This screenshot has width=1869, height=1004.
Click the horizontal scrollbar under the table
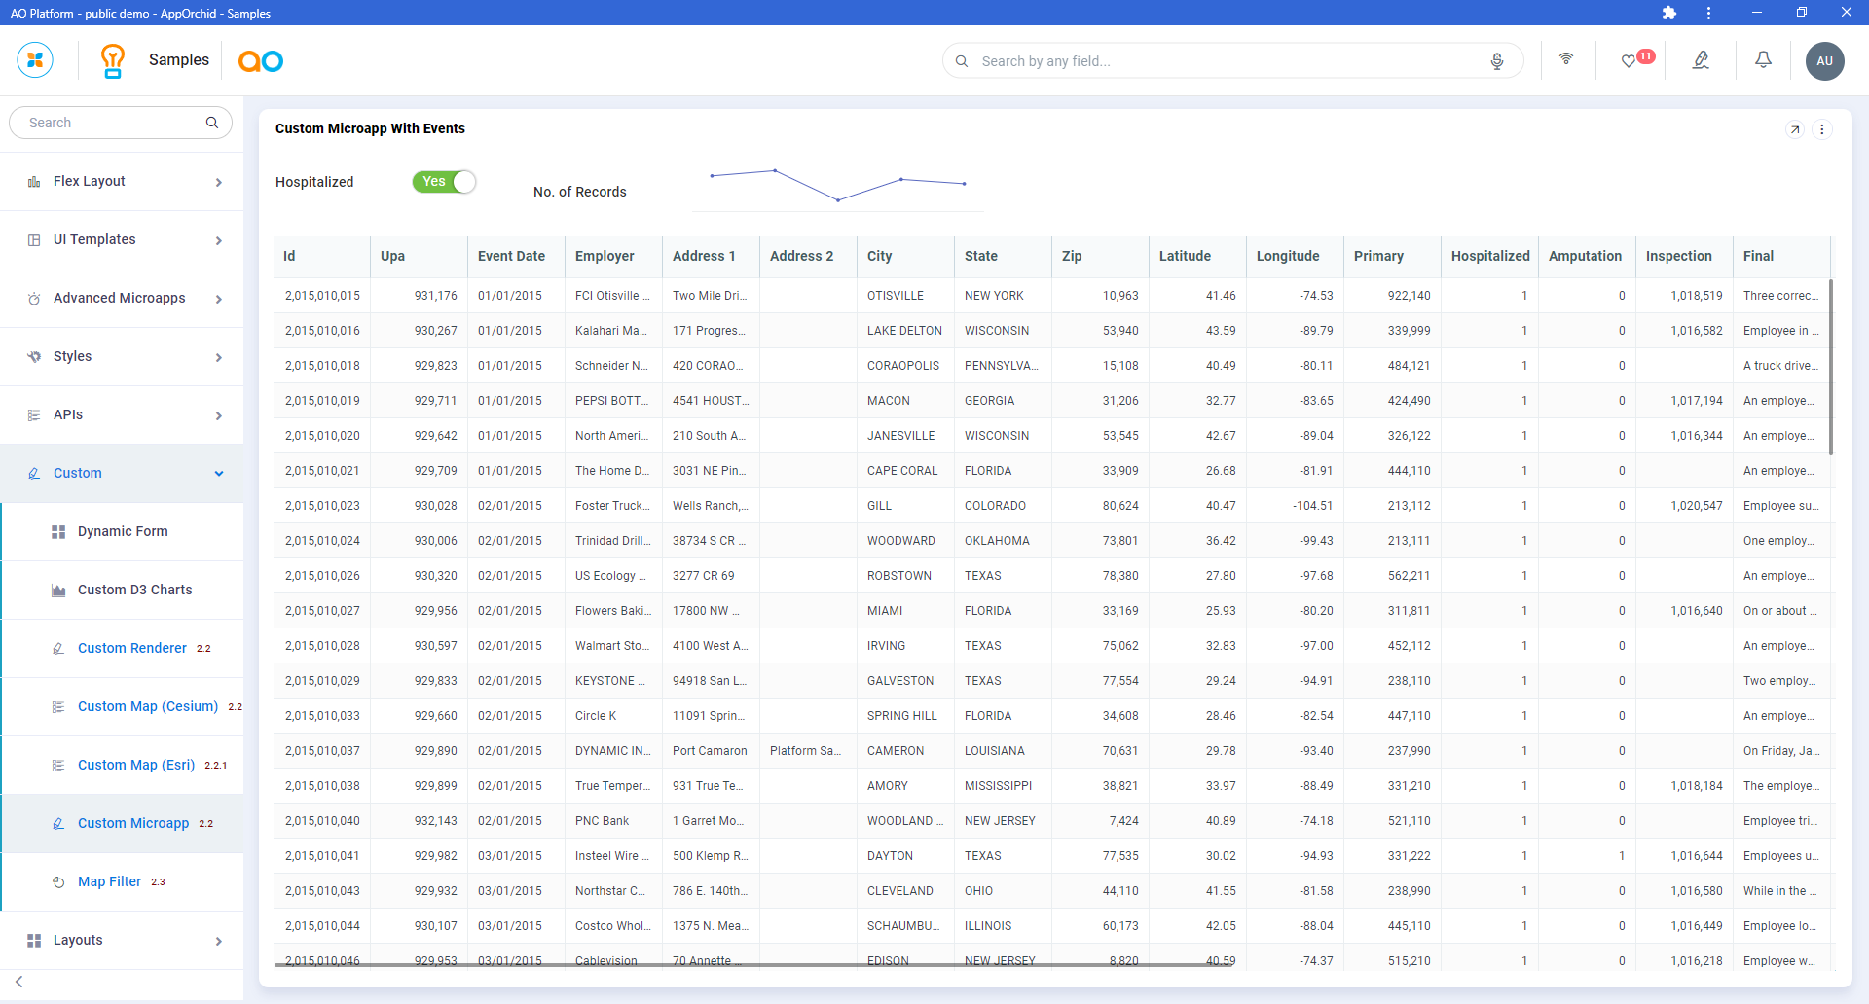coord(754,965)
